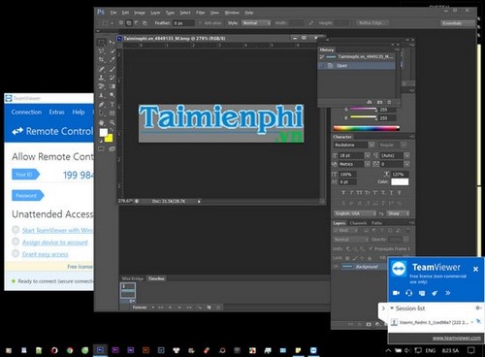Open the English: USA language dropdown

coord(355,213)
